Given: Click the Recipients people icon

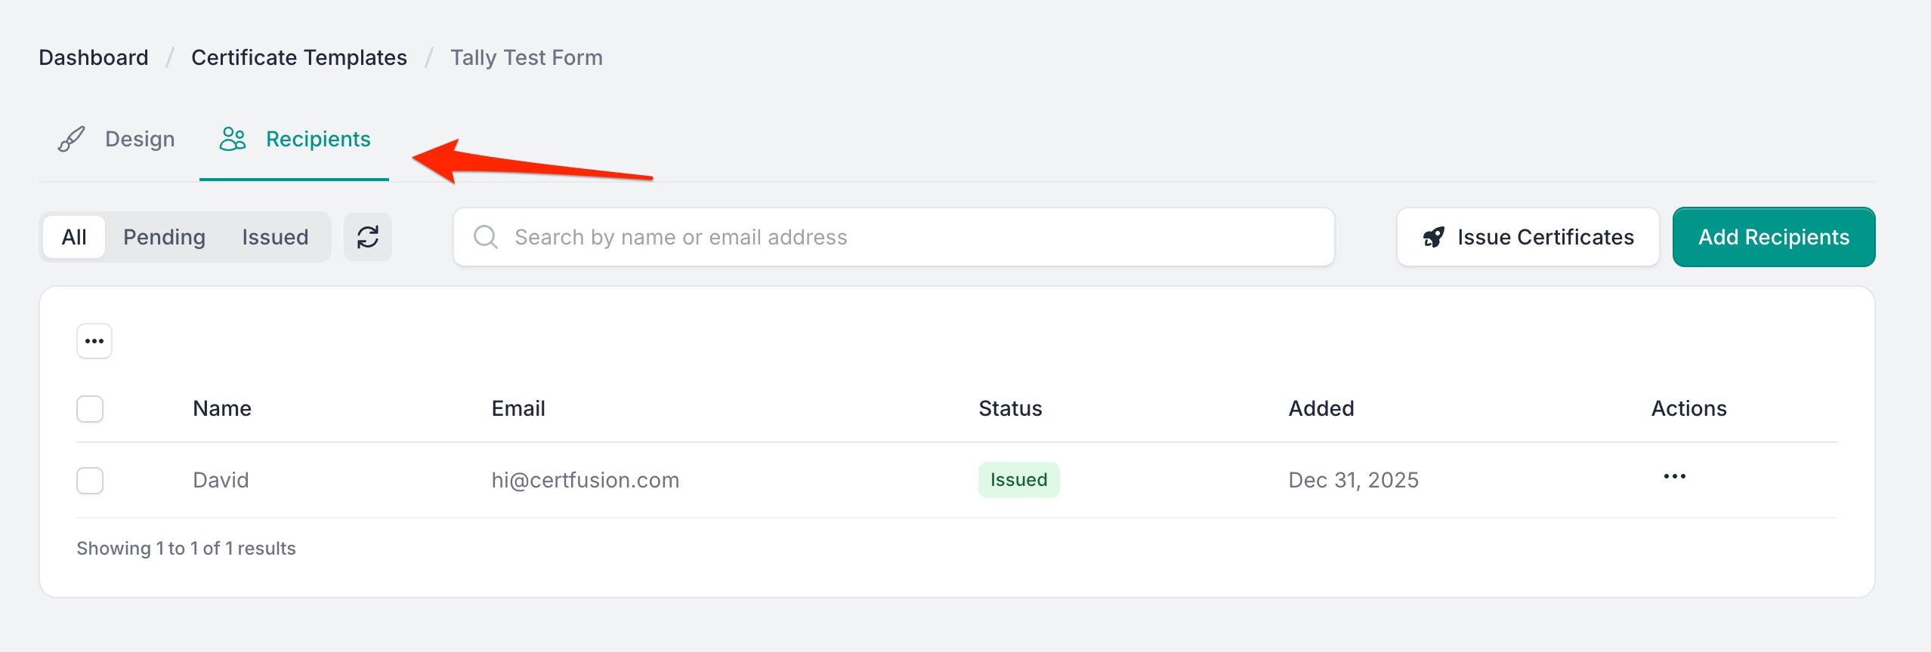Looking at the screenshot, I should [x=233, y=139].
